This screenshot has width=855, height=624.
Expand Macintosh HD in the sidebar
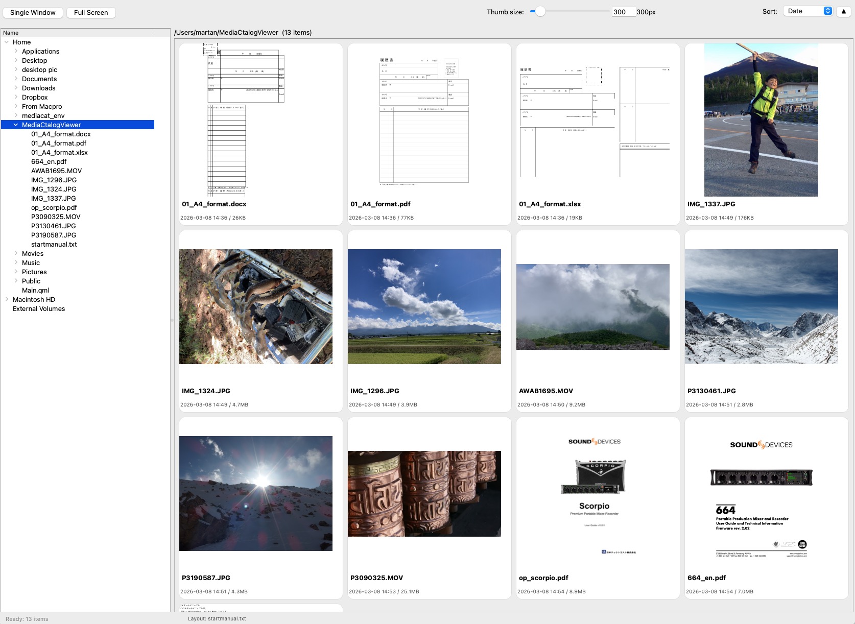coord(7,299)
